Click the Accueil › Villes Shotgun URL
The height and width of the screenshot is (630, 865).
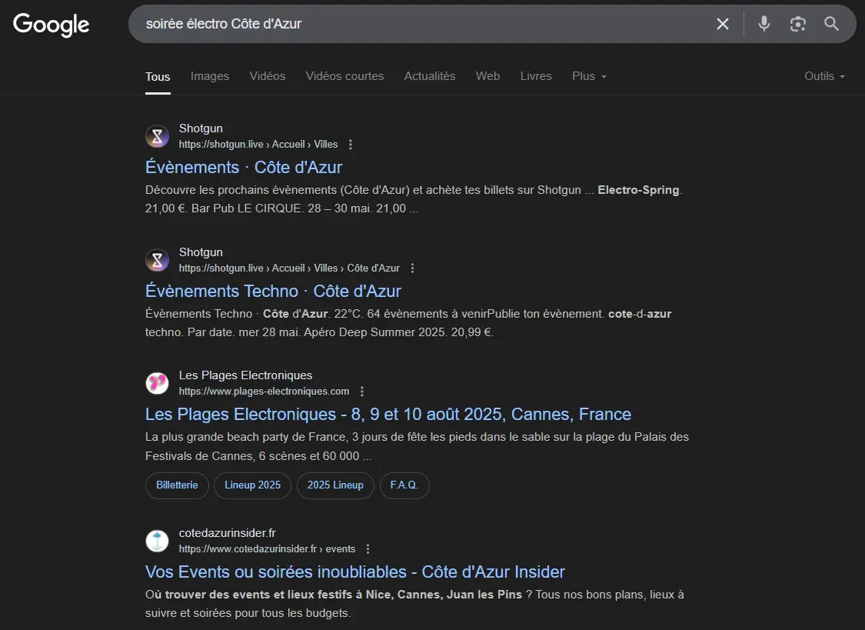(258, 145)
